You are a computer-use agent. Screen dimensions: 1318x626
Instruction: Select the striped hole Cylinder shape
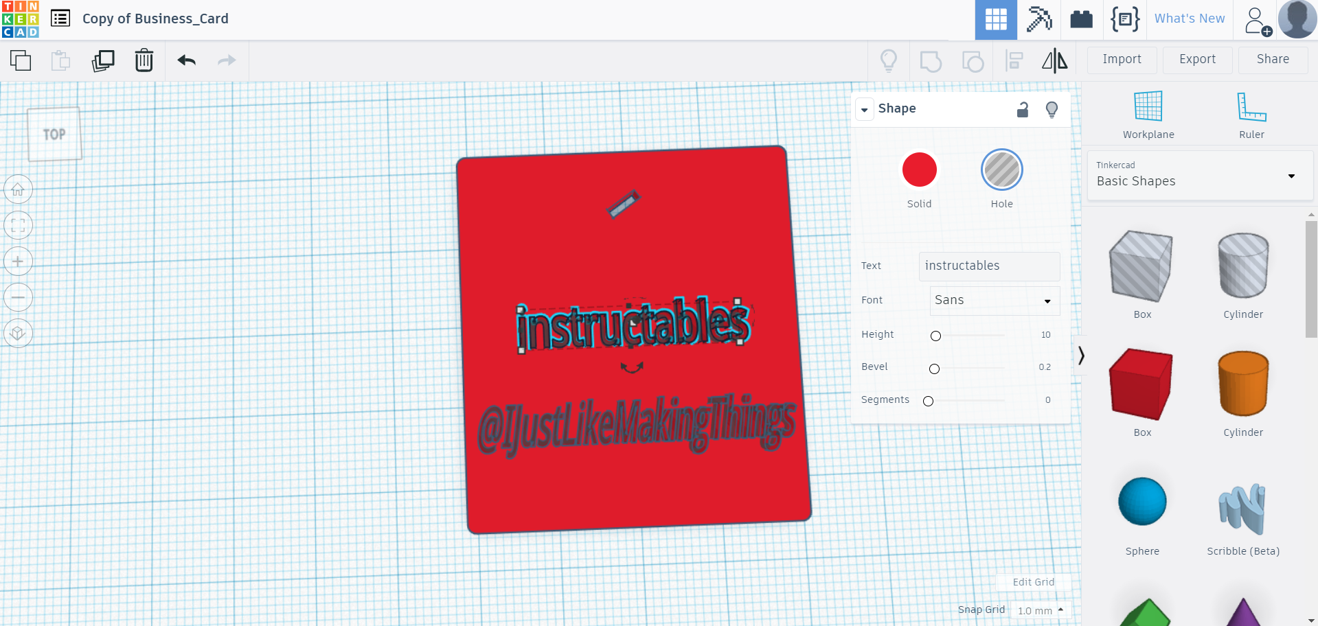1243,266
